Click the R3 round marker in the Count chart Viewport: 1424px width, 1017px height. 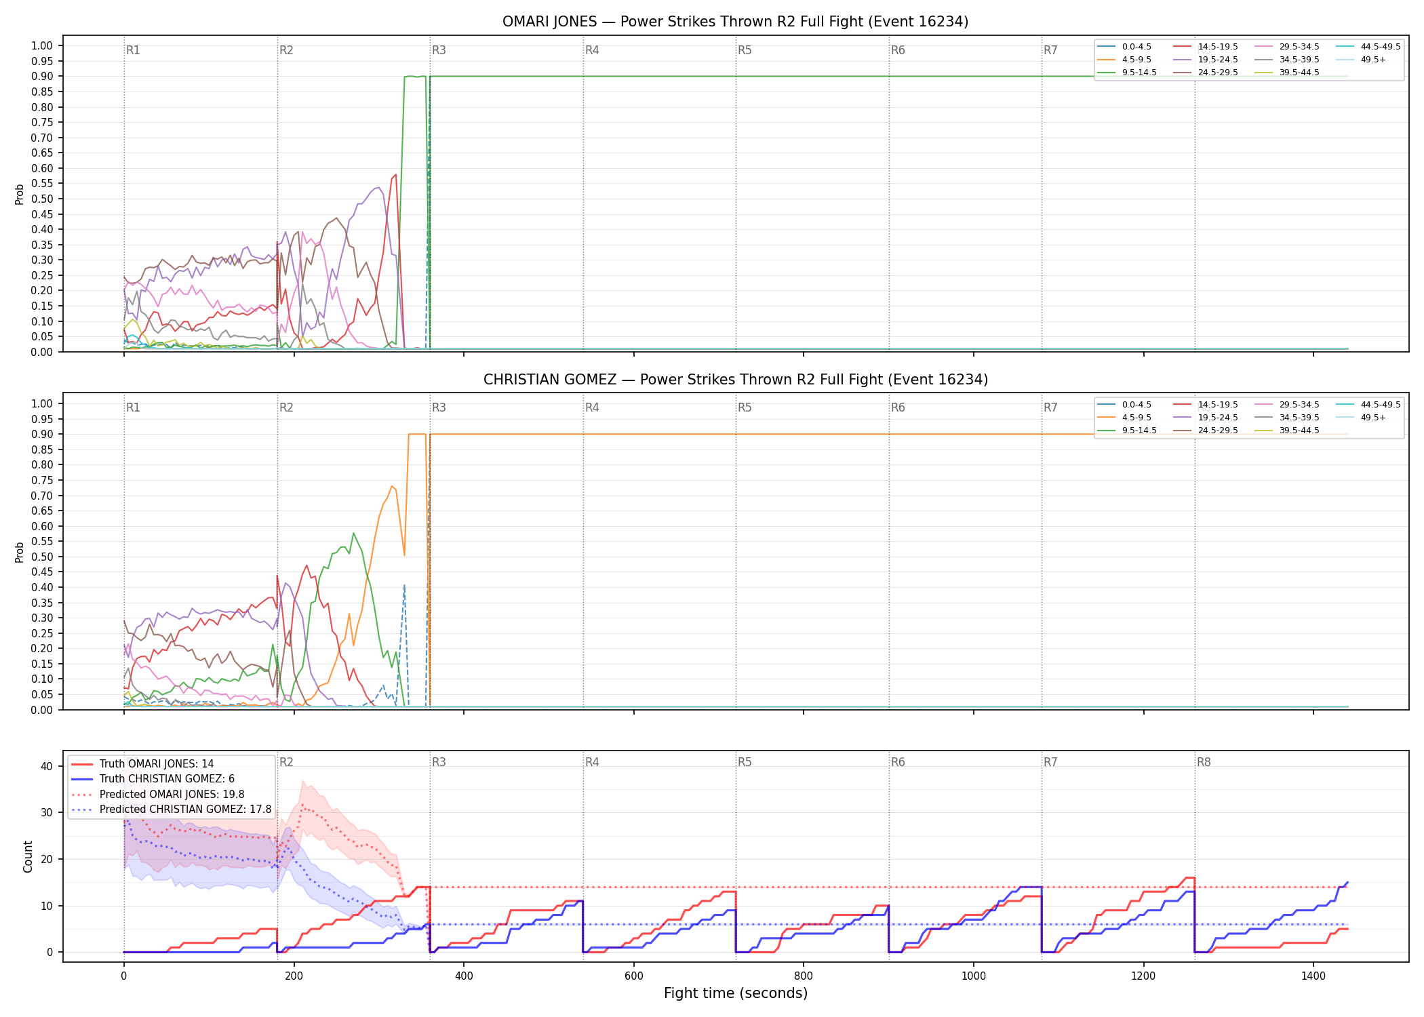click(439, 762)
